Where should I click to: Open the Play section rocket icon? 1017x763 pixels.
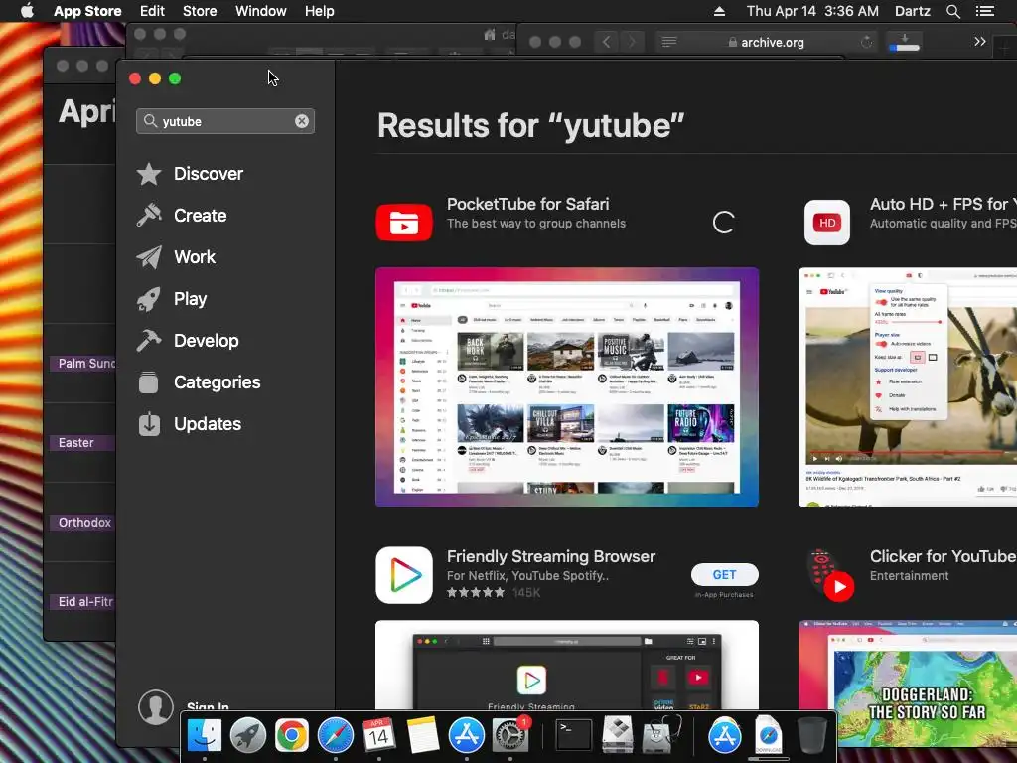(x=149, y=299)
